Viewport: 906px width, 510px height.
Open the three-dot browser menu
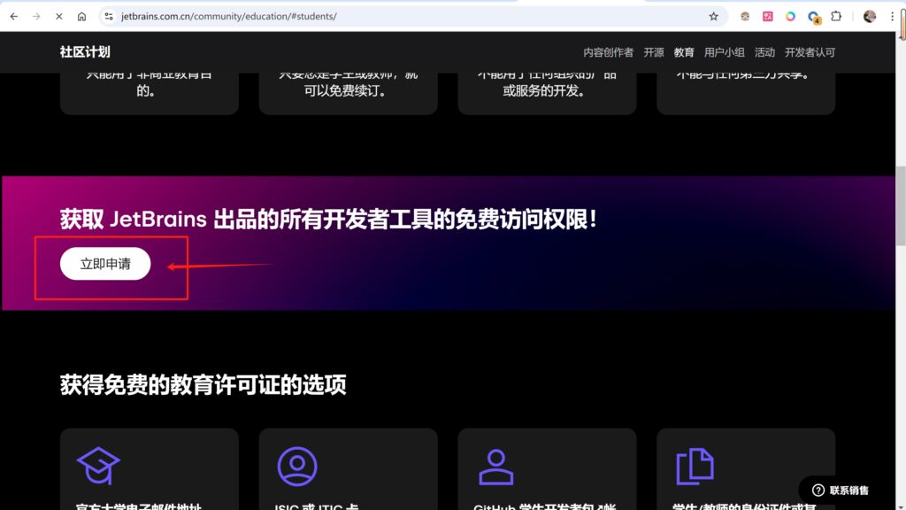[x=892, y=16]
